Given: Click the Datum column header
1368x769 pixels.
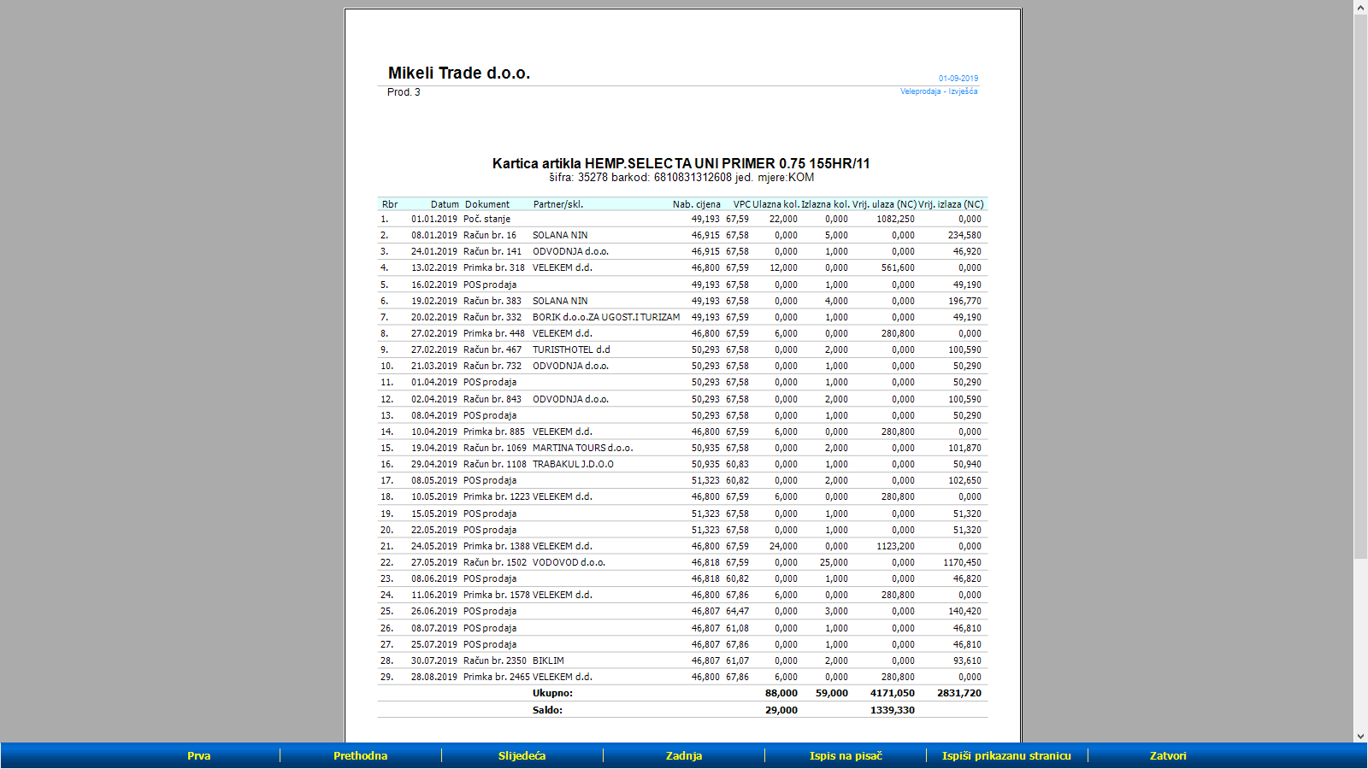Looking at the screenshot, I should point(445,204).
